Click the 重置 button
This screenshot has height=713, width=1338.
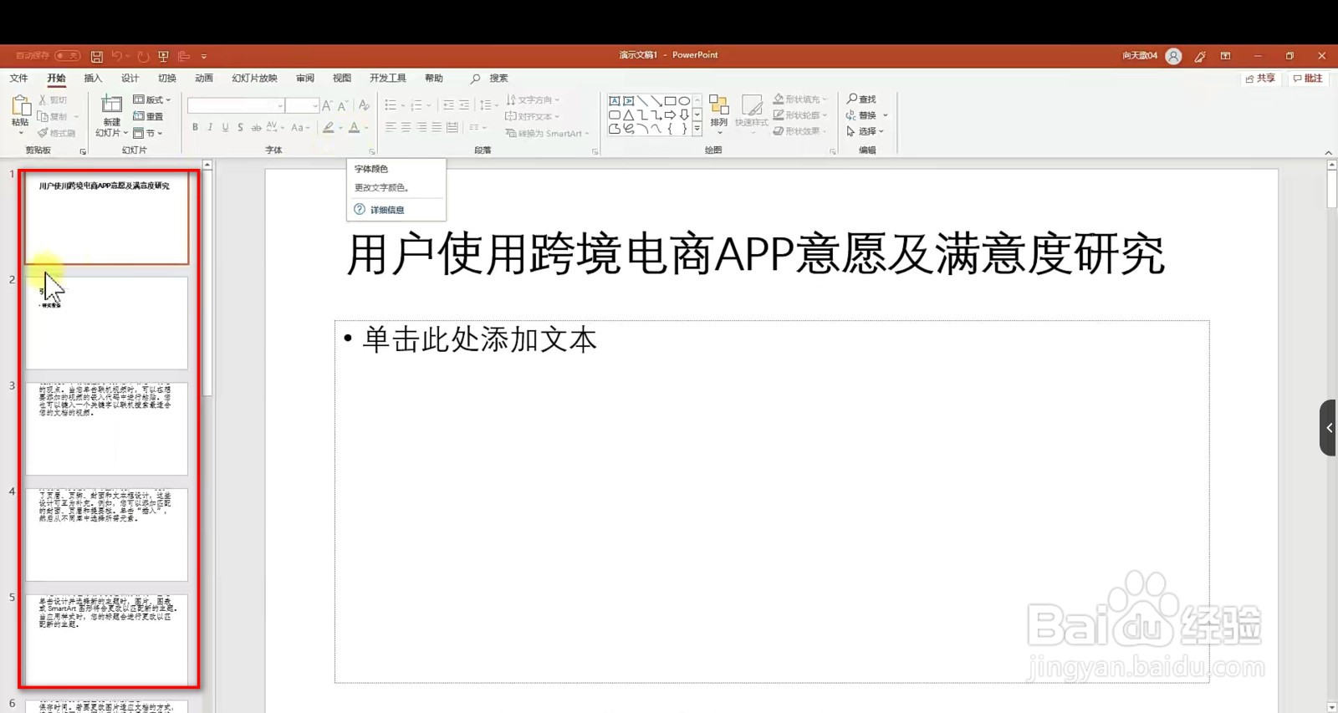[148, 116]
